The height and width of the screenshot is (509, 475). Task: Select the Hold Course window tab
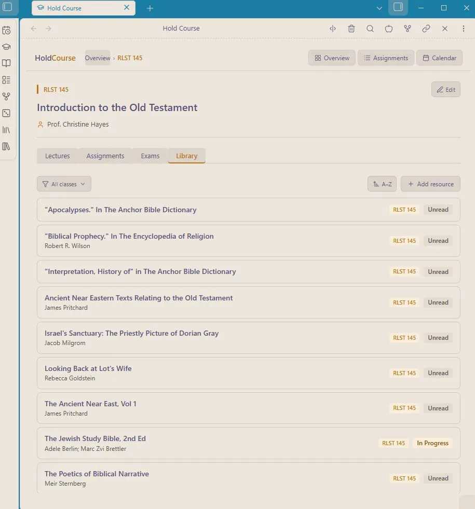pos(84,8)
